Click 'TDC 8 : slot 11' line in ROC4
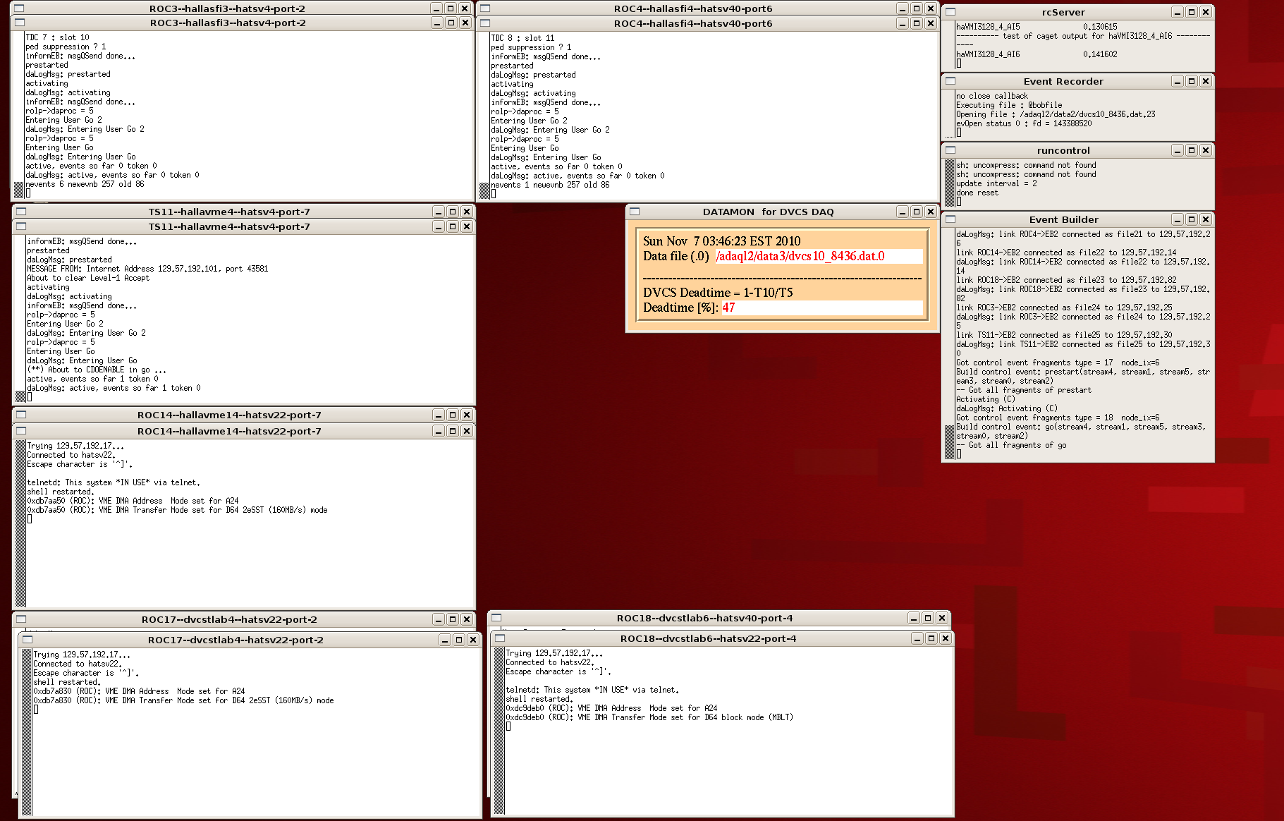This screenshot has height=821, width=1284. 522,38
